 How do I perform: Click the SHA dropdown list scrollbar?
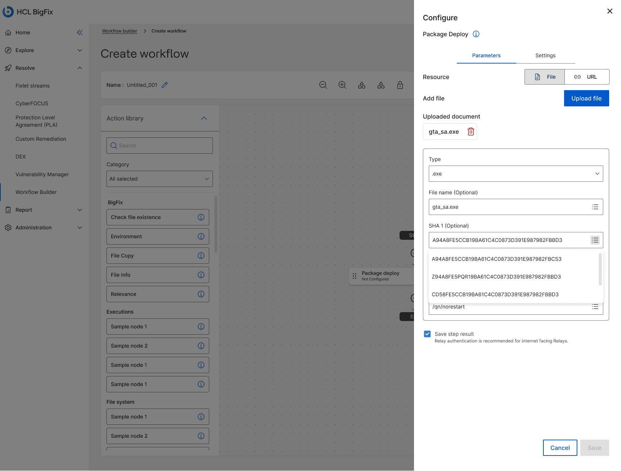click(600, 269)
